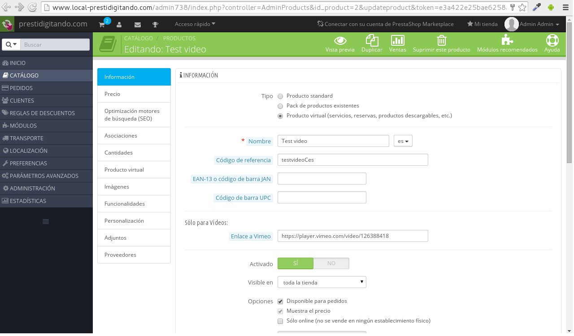
Task: Open the es language dropdown
Action: coord(403,141)
